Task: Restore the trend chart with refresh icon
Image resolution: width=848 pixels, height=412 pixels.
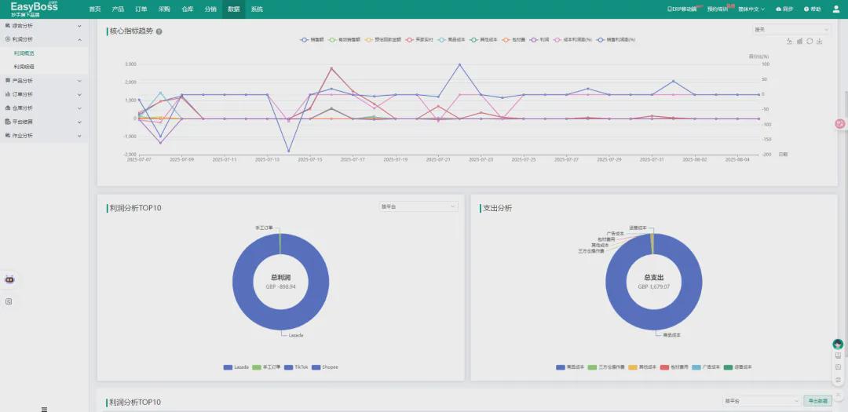Action: 810,41
